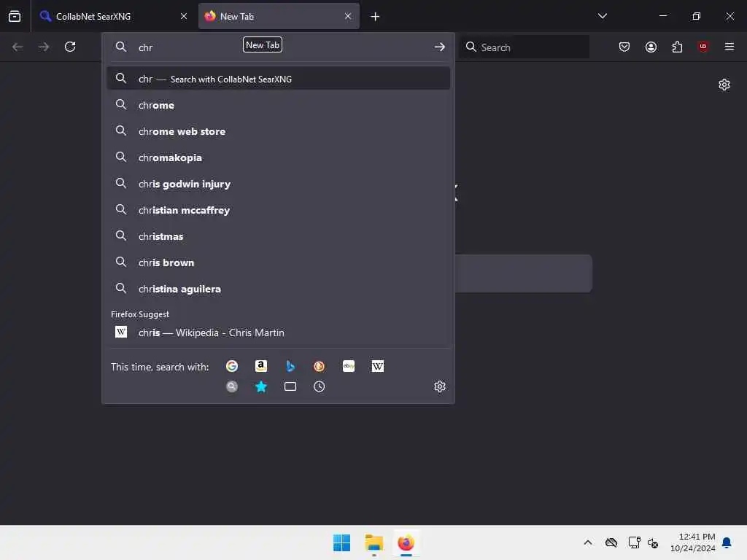Screen dimensions: 747x560
Task: Open Save to Pocket button
Action: pyautogui.click(x=624, y=47)
